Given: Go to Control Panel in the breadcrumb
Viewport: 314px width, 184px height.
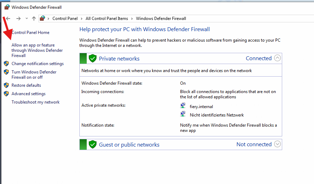Looking at the screenshot, I should [65, 19].
